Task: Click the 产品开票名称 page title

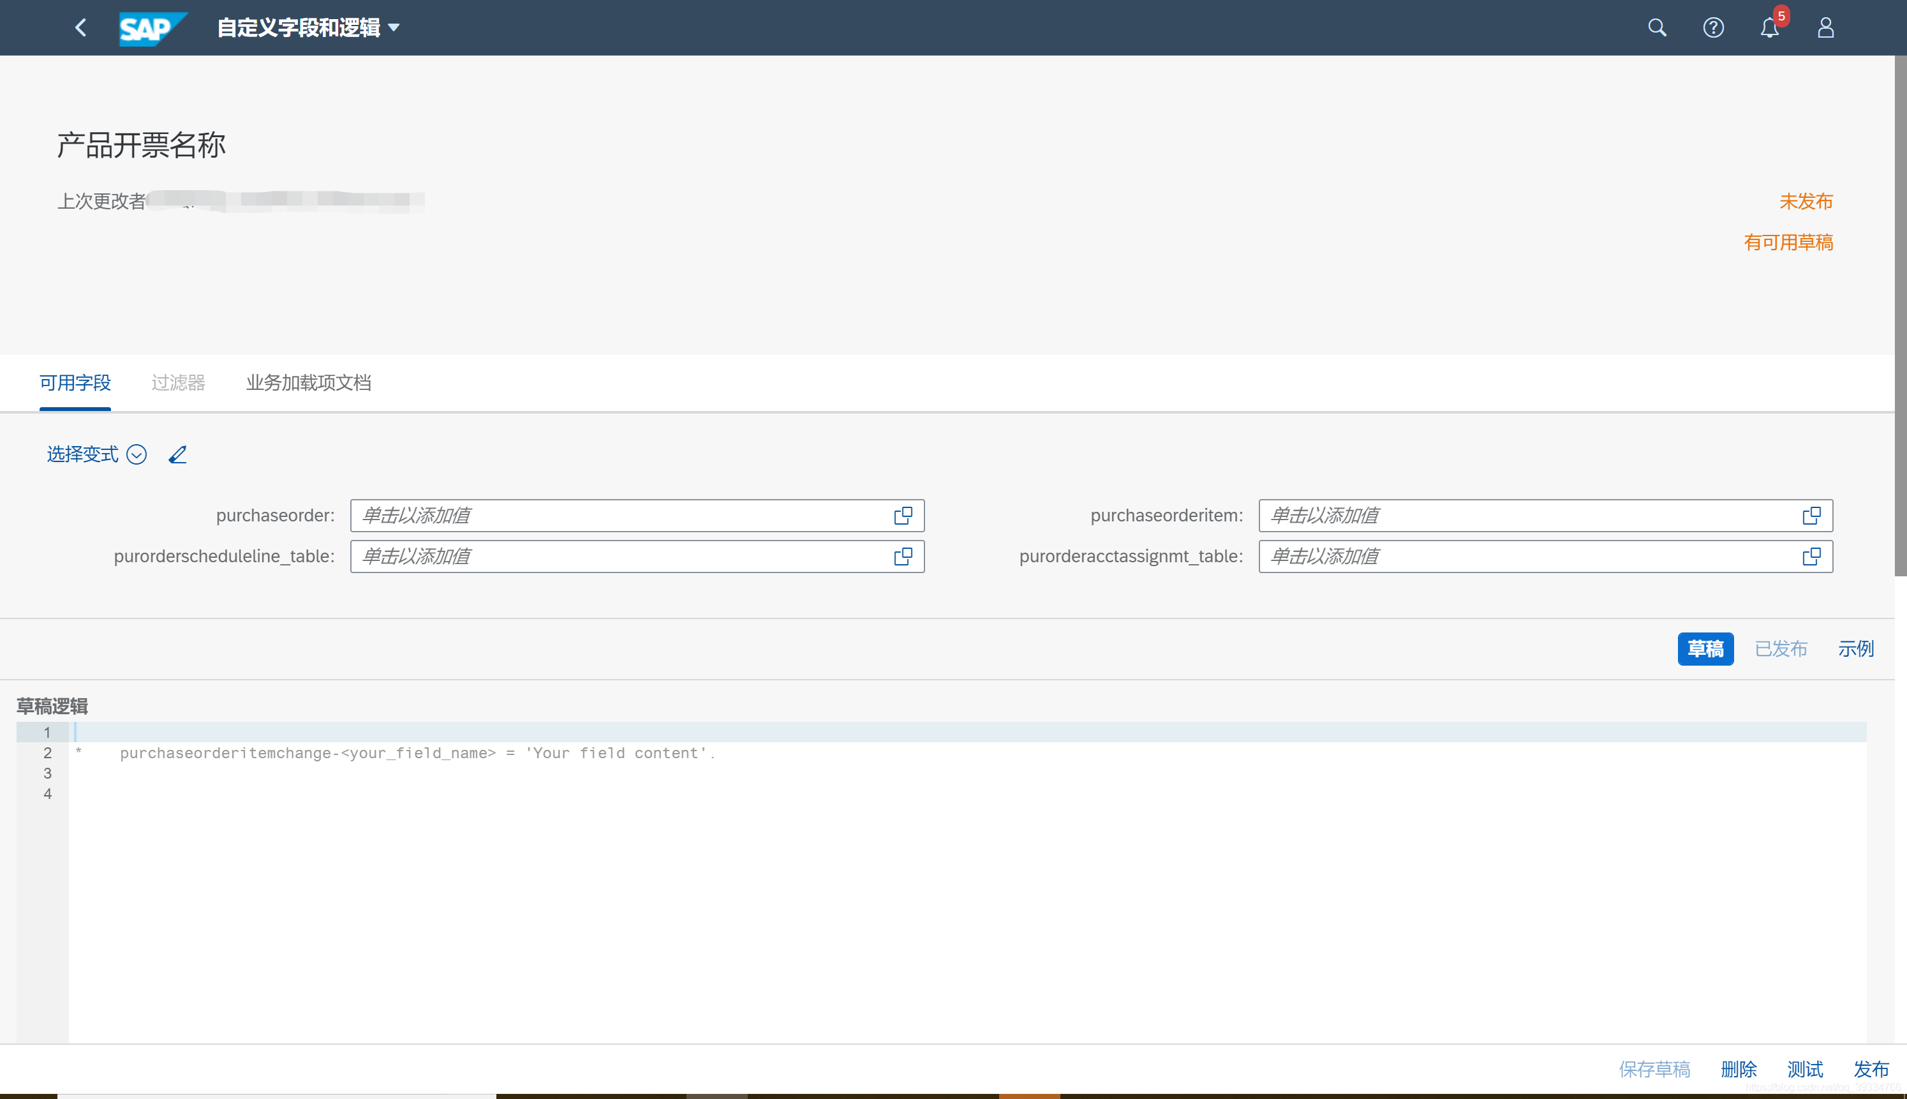Action: click(142, 145)
